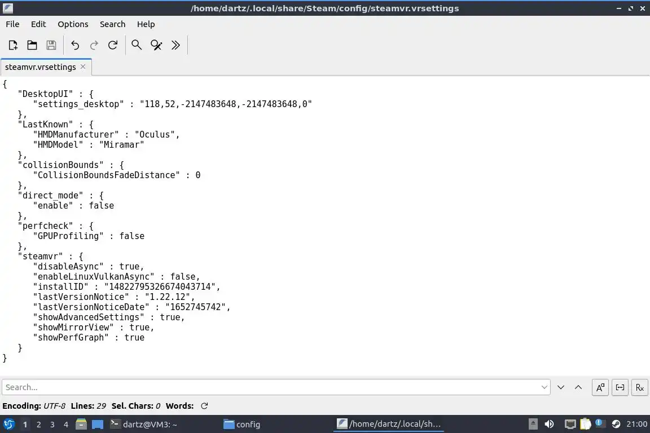Click the "showAdvancedSettings" line

109,317
